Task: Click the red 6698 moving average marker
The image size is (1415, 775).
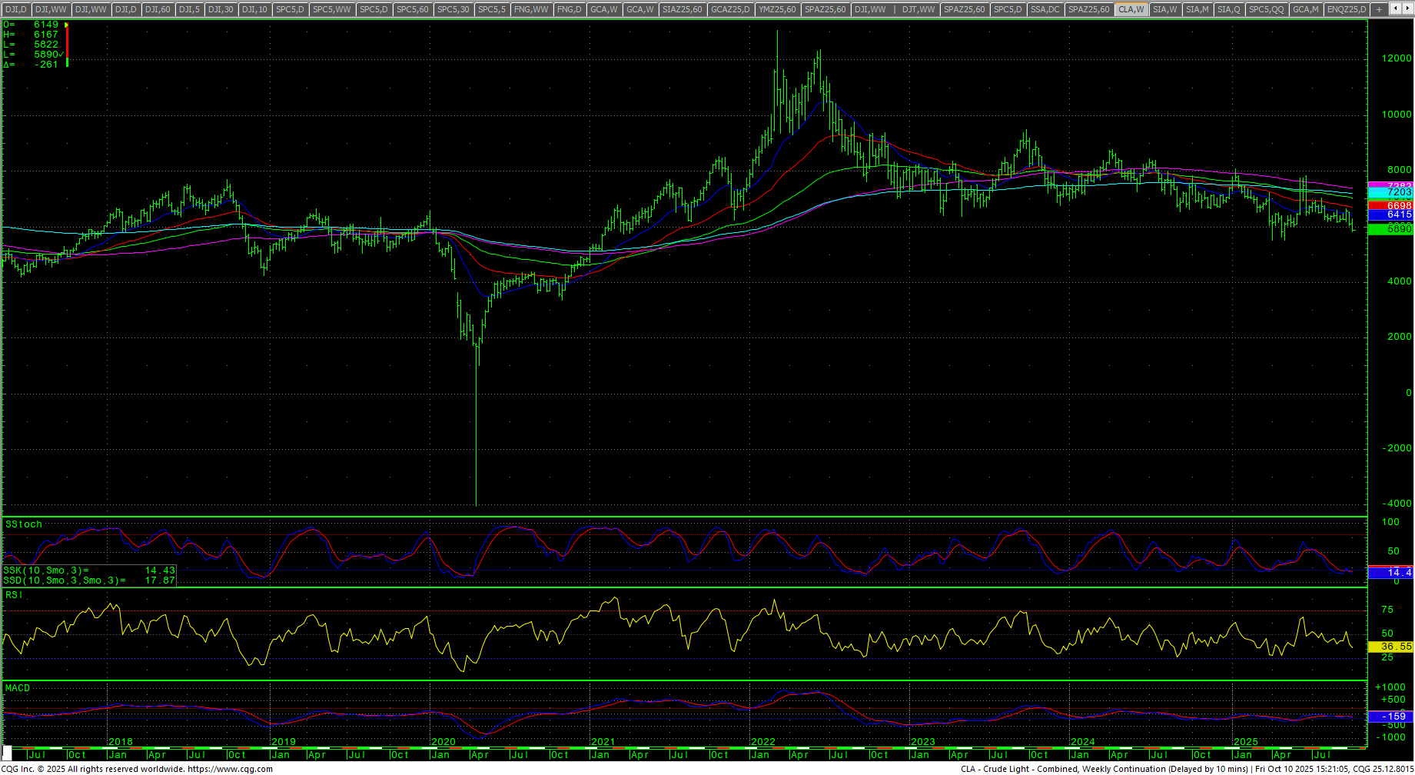Action: pos(1390,206)
